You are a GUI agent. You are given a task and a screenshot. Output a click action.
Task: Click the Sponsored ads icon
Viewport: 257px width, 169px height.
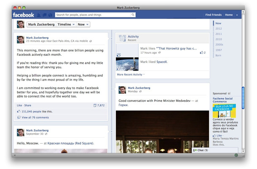[x=229, y=93]
